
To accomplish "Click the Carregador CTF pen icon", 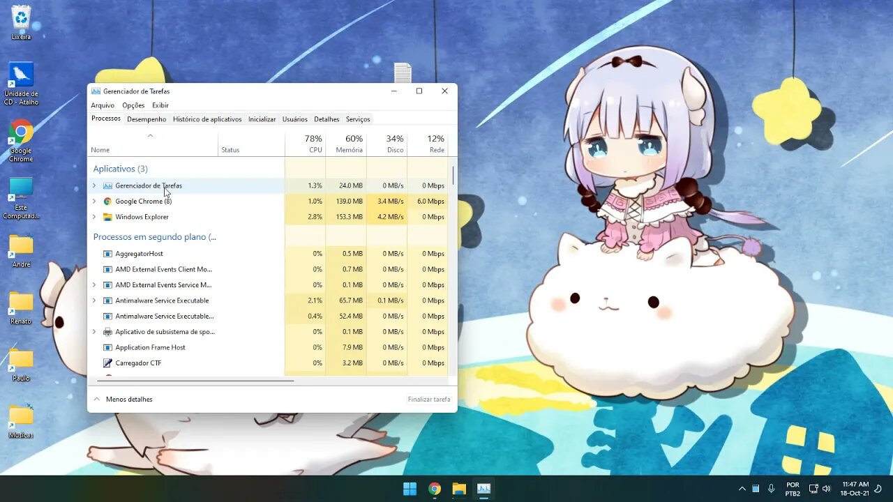I will (107, 363).
